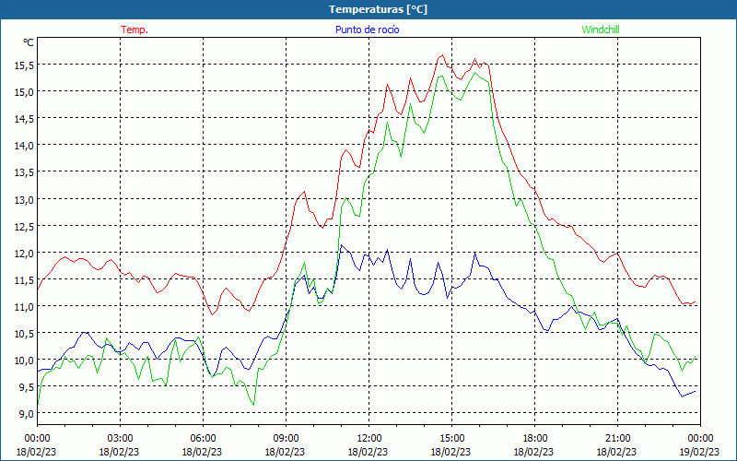Click the 11,5 y-axis value
The height and width of the screenshot is (461, 737).
point(24,280)
